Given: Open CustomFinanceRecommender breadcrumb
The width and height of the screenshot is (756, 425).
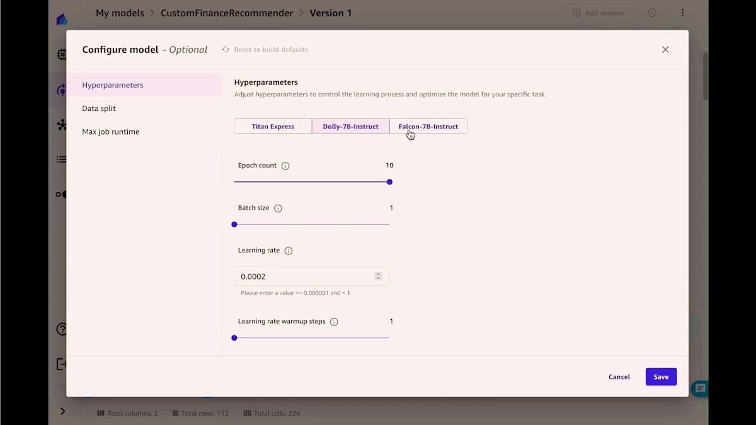Looking at the screenshot, I should (x=227, y=13).
